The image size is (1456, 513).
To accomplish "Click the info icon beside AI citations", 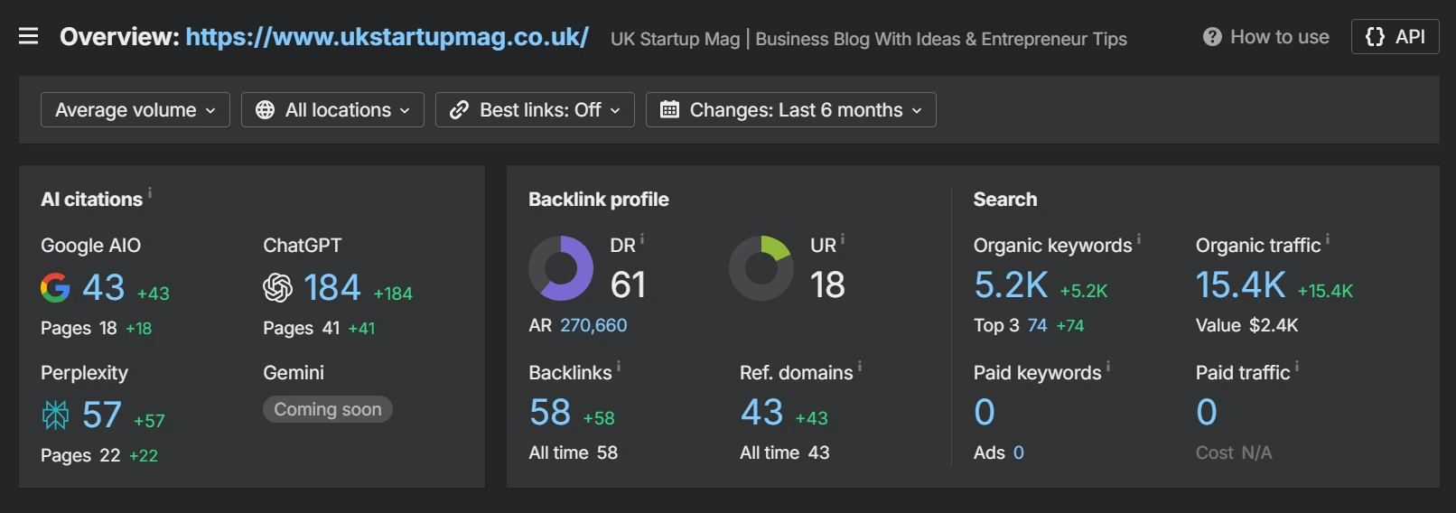I will click(x=150, y=192).
